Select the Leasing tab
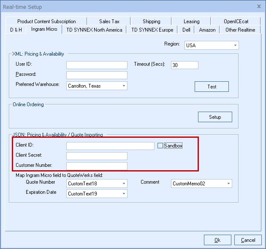This screenshot has width=266, height=249. pyautogui.click(x=191, y=21)
